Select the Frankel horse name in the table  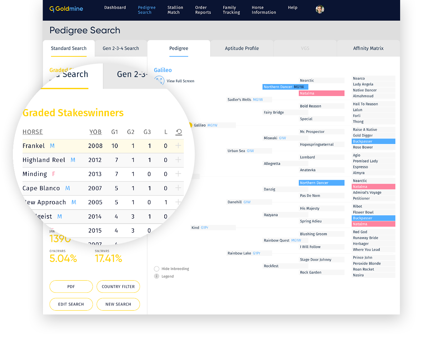(34, 146)
